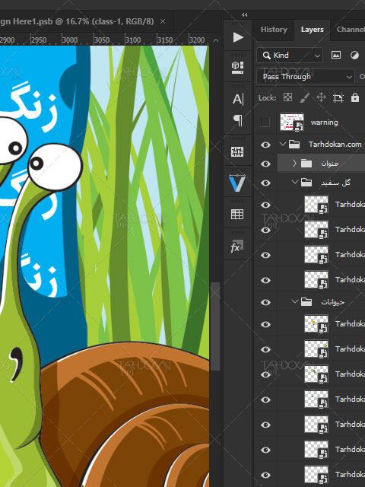Open the Styles fx panel icon

point(236,246)
